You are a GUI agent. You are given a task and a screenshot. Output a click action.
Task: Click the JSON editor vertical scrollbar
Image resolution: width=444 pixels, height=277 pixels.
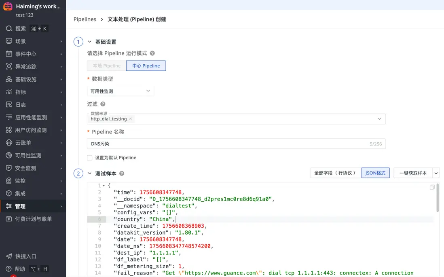[438, 198]
